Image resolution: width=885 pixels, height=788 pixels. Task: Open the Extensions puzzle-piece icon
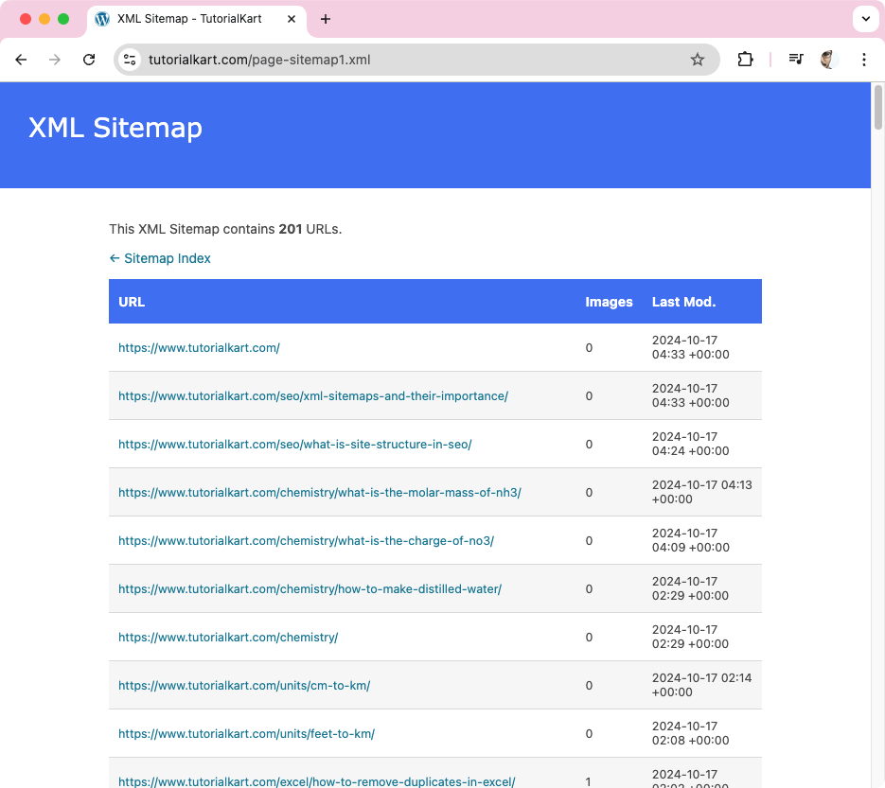[x=745, y=59]
